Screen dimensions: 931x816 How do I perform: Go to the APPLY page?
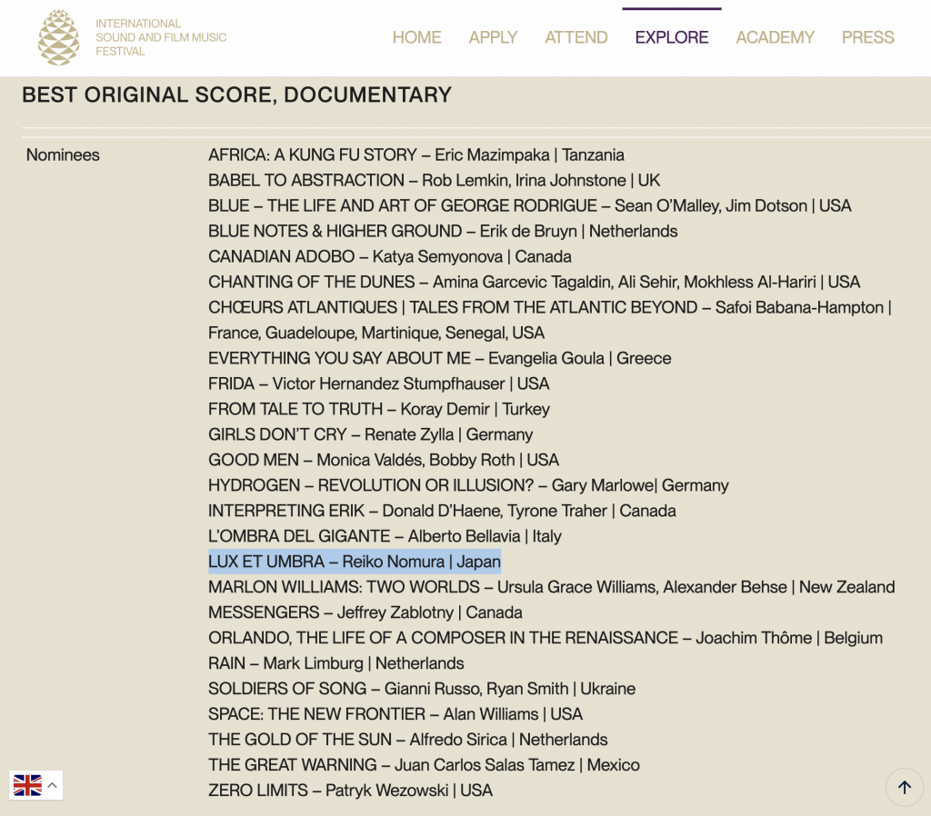(x=493, y=37)
